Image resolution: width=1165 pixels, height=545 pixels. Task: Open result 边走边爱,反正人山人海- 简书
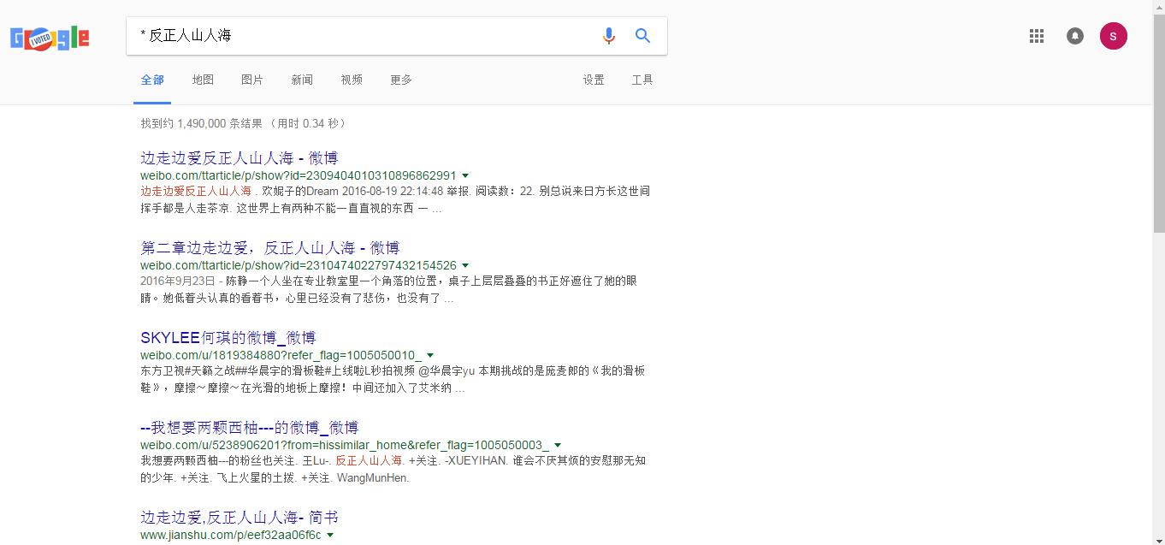pos(240,518)
